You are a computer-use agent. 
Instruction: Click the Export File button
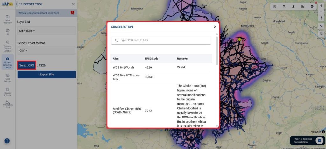(46, 74)
